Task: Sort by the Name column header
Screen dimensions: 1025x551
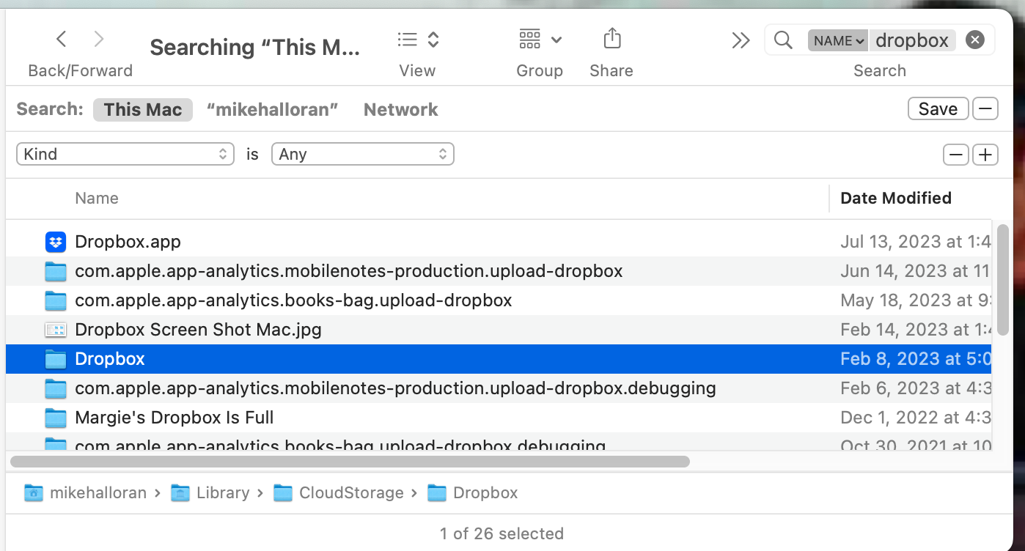Action: tap(97, 198)
